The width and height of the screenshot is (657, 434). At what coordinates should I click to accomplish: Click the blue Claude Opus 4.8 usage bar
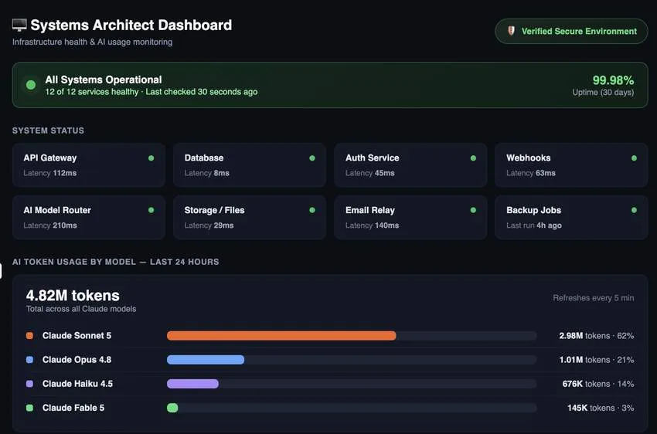click(x=206, y=360)
